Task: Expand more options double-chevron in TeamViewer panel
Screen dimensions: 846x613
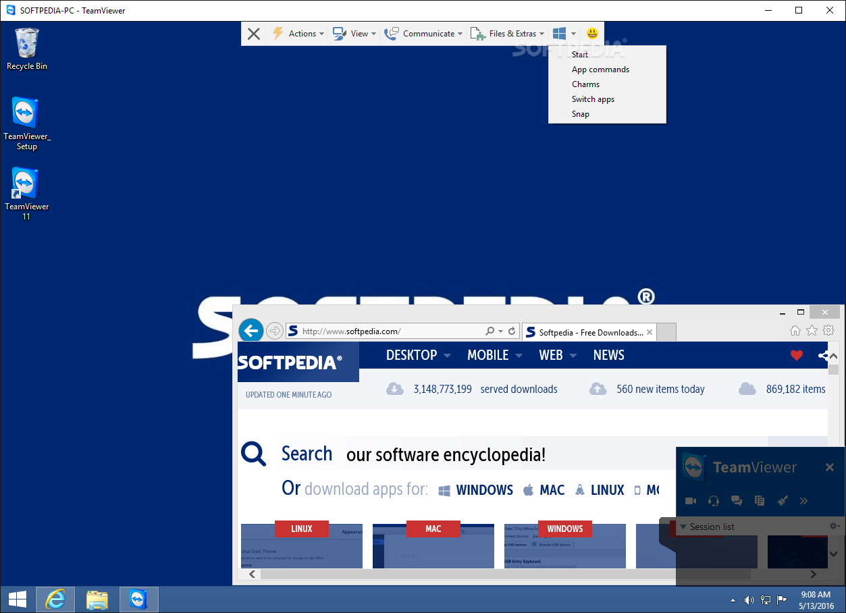Action: (803, 501)
